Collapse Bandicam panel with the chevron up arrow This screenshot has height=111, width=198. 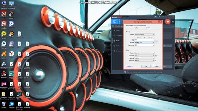click(x=173, y=26)
